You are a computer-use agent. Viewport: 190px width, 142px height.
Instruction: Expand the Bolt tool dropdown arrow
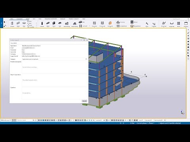coord(36,23)
